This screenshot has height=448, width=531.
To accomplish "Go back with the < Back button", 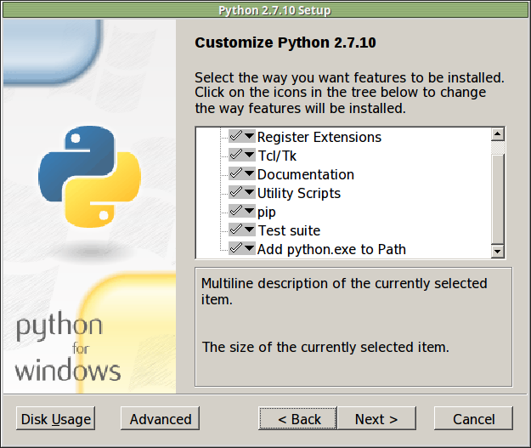I will 297,419.
